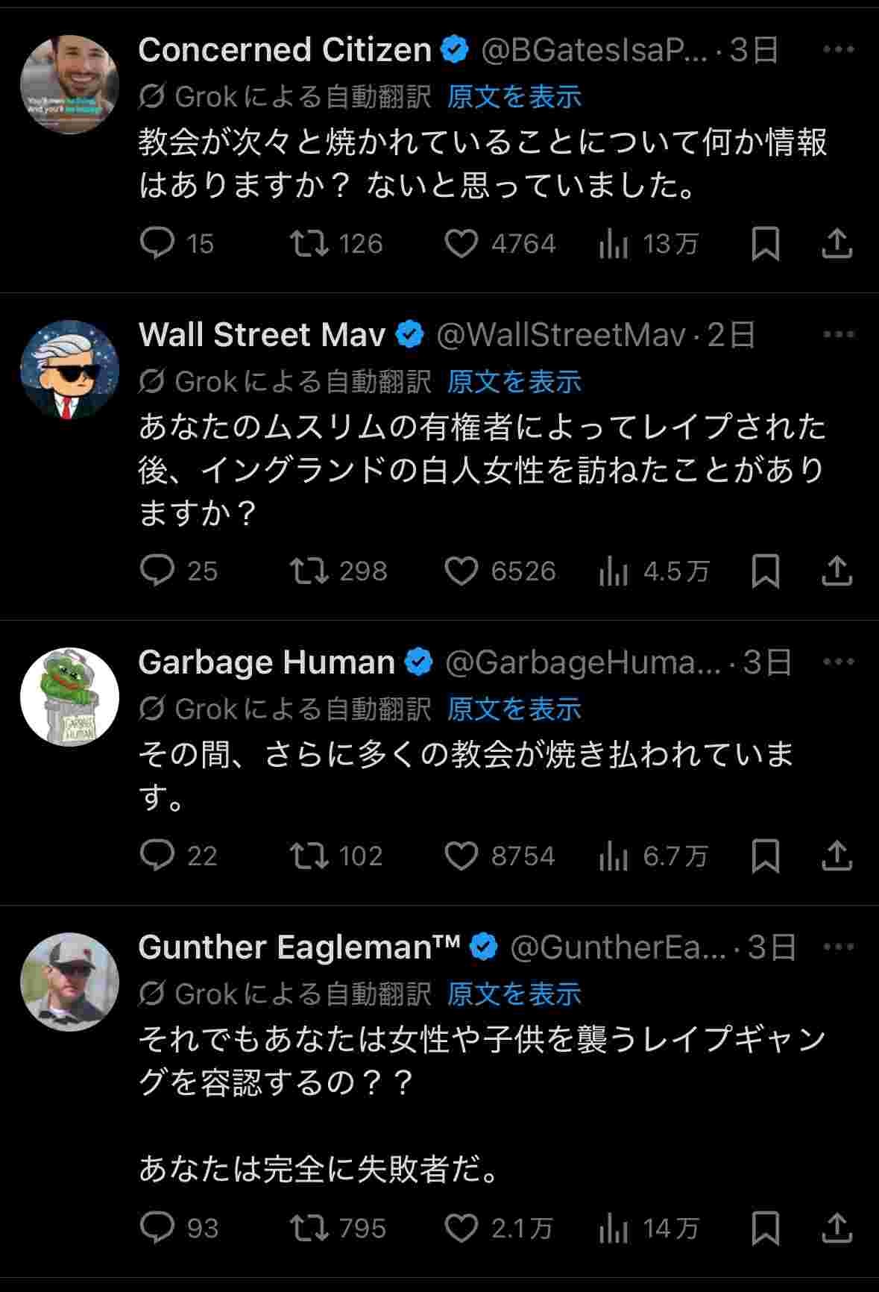Open Gunther Eagleman's display name

click(x=298, y=947)
